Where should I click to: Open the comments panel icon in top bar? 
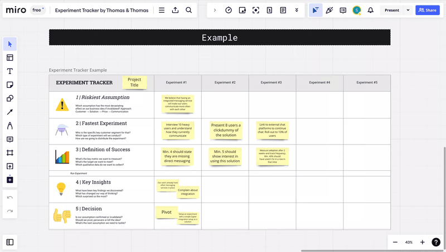(x=343, y=10)
